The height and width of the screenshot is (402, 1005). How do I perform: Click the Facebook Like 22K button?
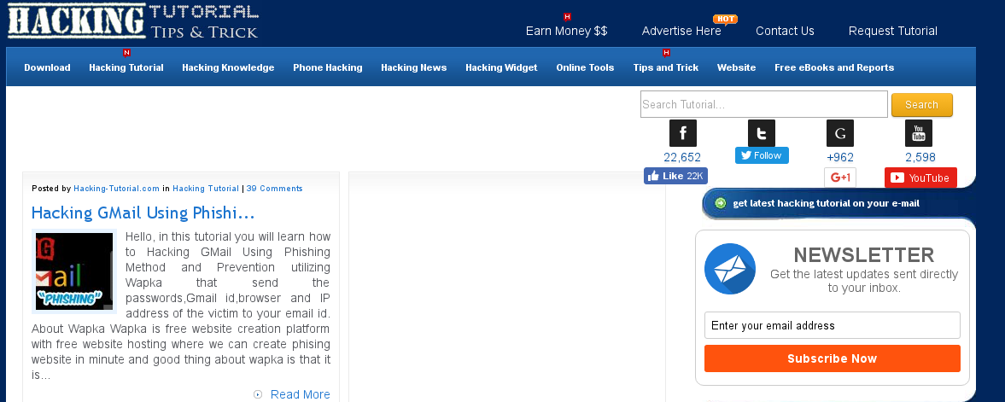click(x=675, y=176)
